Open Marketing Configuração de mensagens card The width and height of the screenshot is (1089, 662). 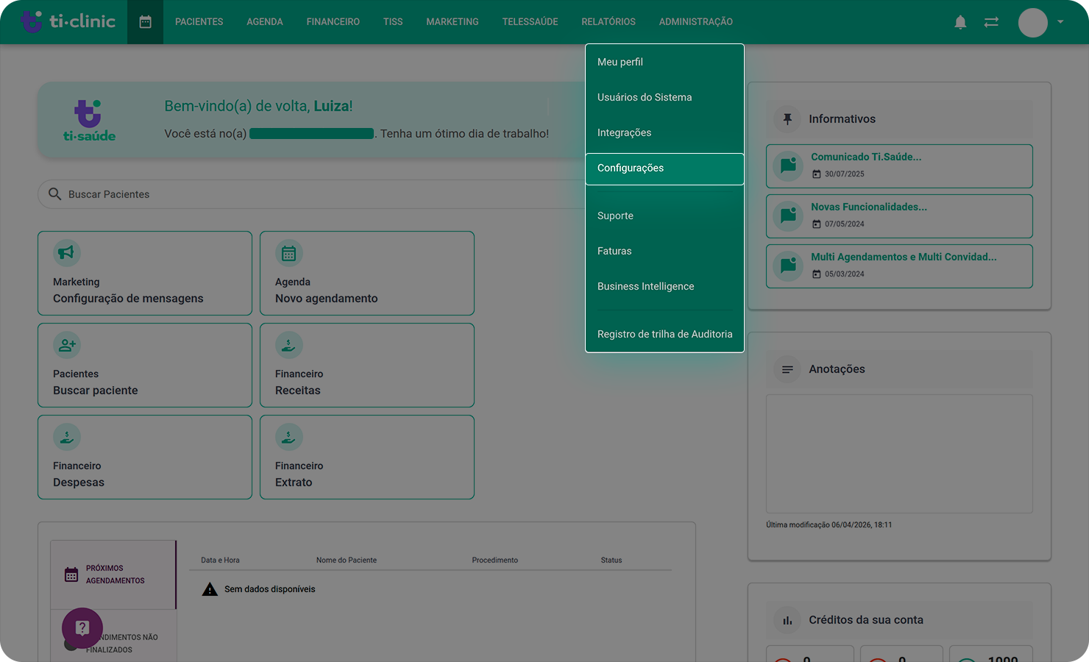tap(145, 274)
